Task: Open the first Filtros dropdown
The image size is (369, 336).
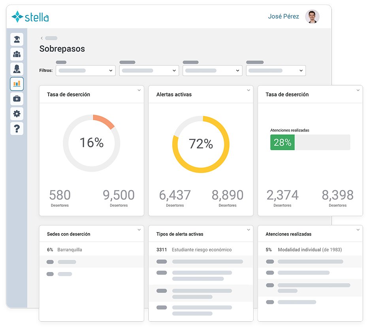Action: [x=86, y=71]
